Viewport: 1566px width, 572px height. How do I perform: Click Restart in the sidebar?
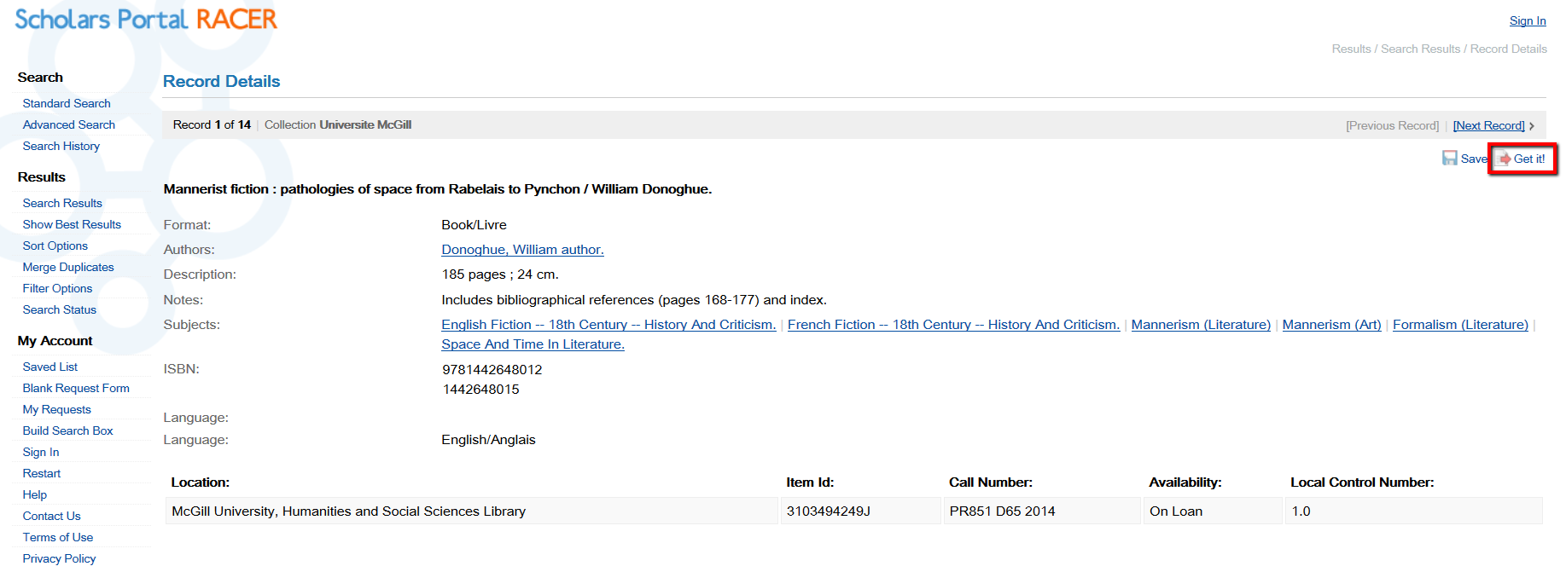(42, 473)
